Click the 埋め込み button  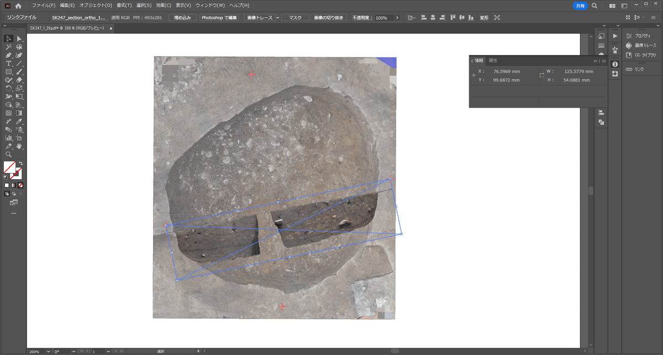pyautogui.click(x=182, y=18)
